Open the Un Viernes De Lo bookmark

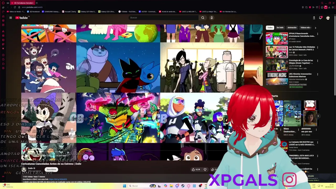coord(228,12)
